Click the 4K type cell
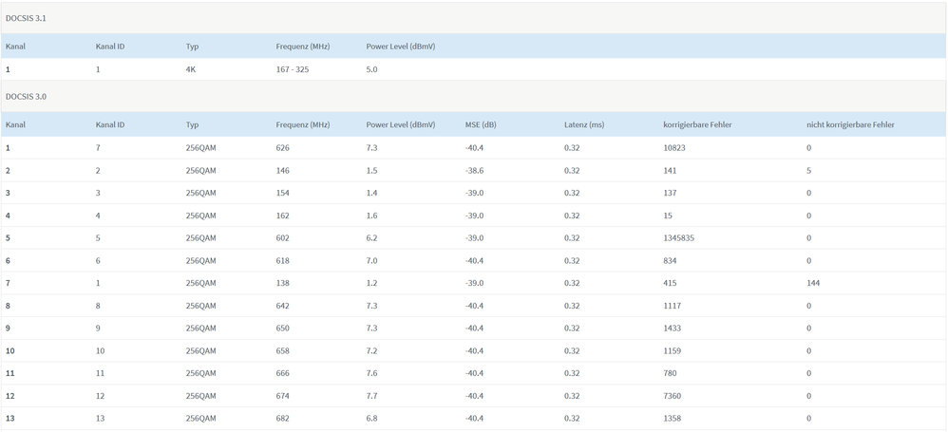Image resolution: width=948 pixels, height=432 pixels. tap(191, 69)
